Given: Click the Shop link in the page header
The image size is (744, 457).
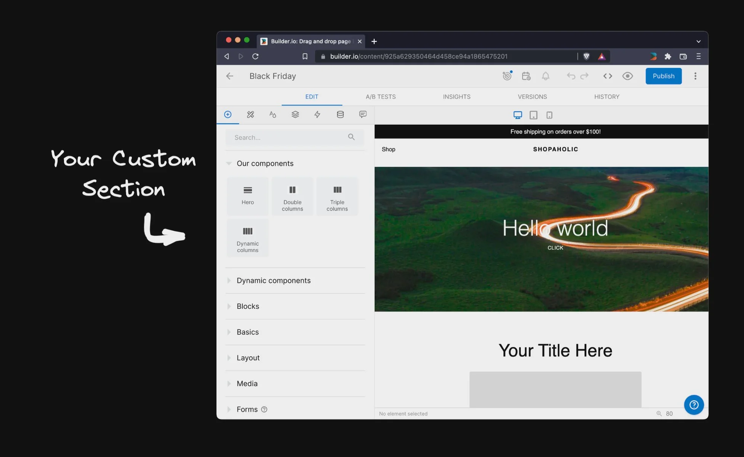Looking at the screenshot, I should click(388, 149).
